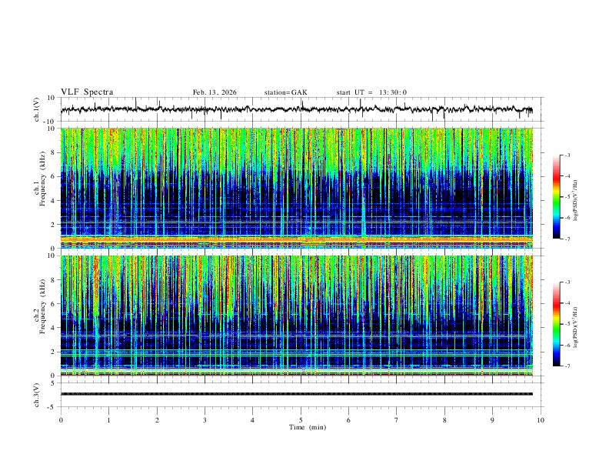Click time axis tick label "9"
Image resolution: width=609 pixels, height=471 pixels.
492,420
